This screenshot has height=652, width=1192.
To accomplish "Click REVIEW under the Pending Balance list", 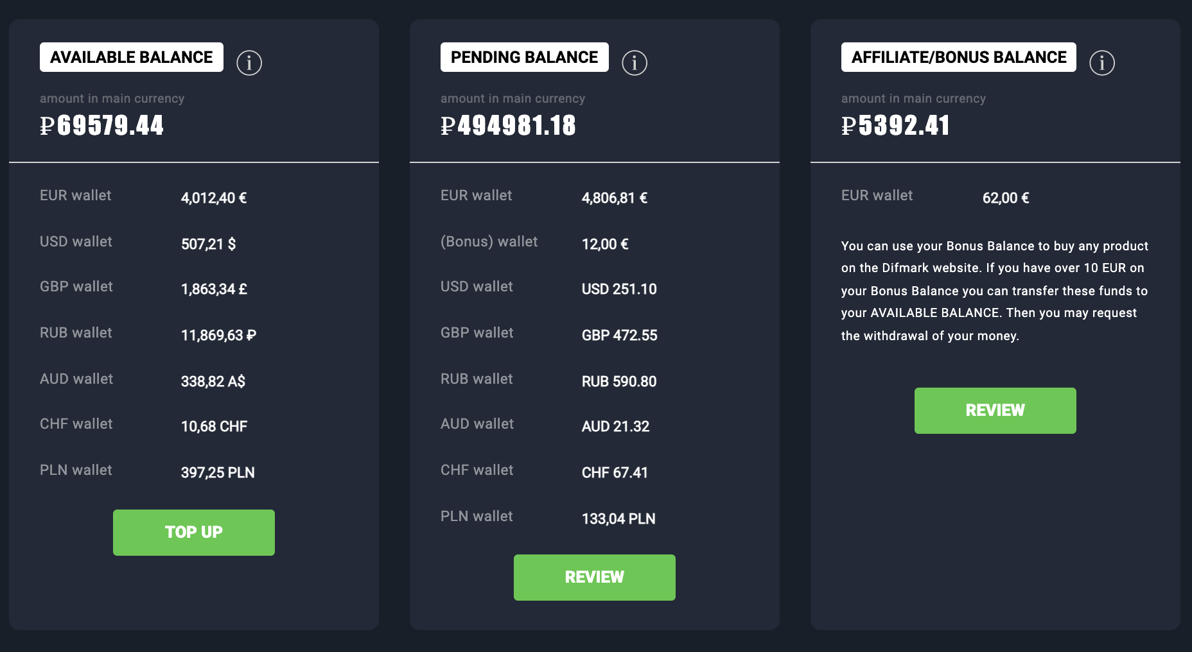I will [594, 577].
